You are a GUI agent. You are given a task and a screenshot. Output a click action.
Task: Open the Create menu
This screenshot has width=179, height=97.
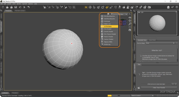click(9, 4)
